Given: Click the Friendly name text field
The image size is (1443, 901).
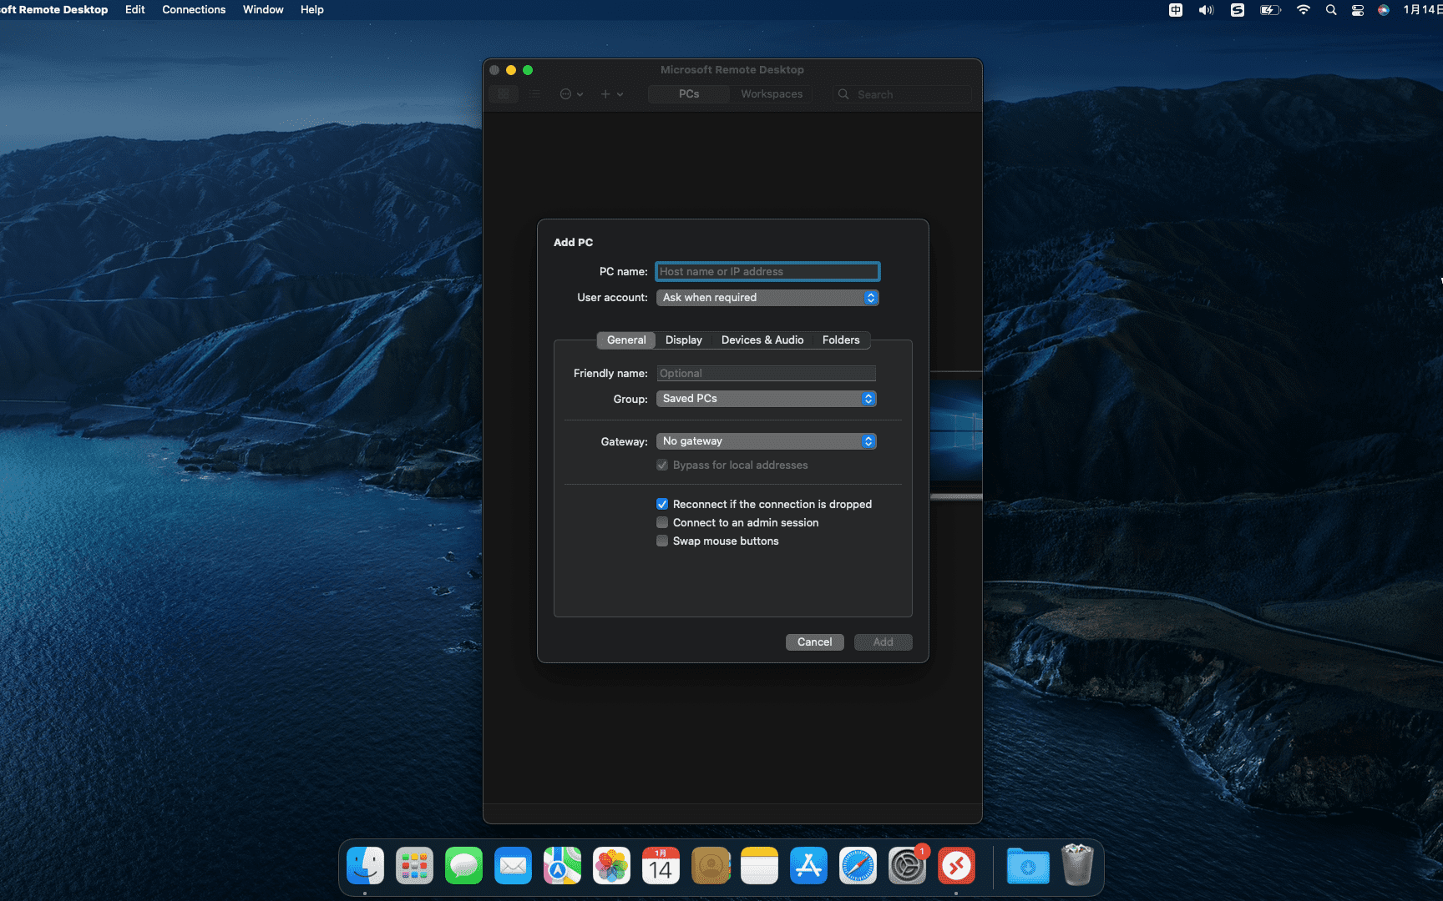Looking at the screenshot, I should [x=766, y=374].
